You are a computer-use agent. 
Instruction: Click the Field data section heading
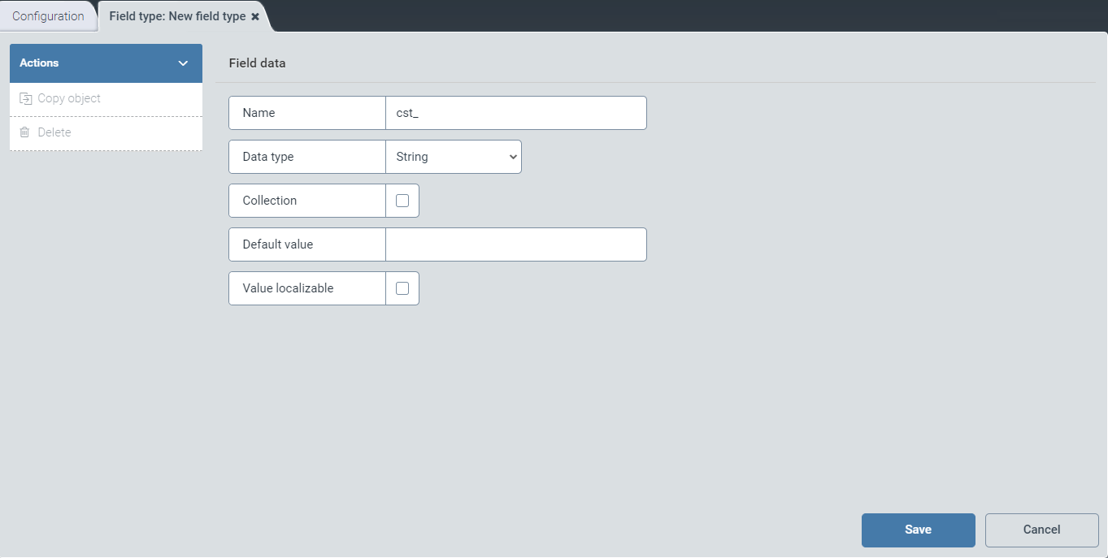[257, 63]
